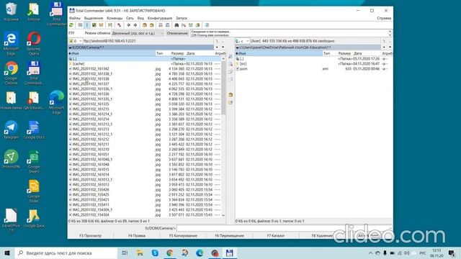Open the Выделение menu

tap(94, 18)
